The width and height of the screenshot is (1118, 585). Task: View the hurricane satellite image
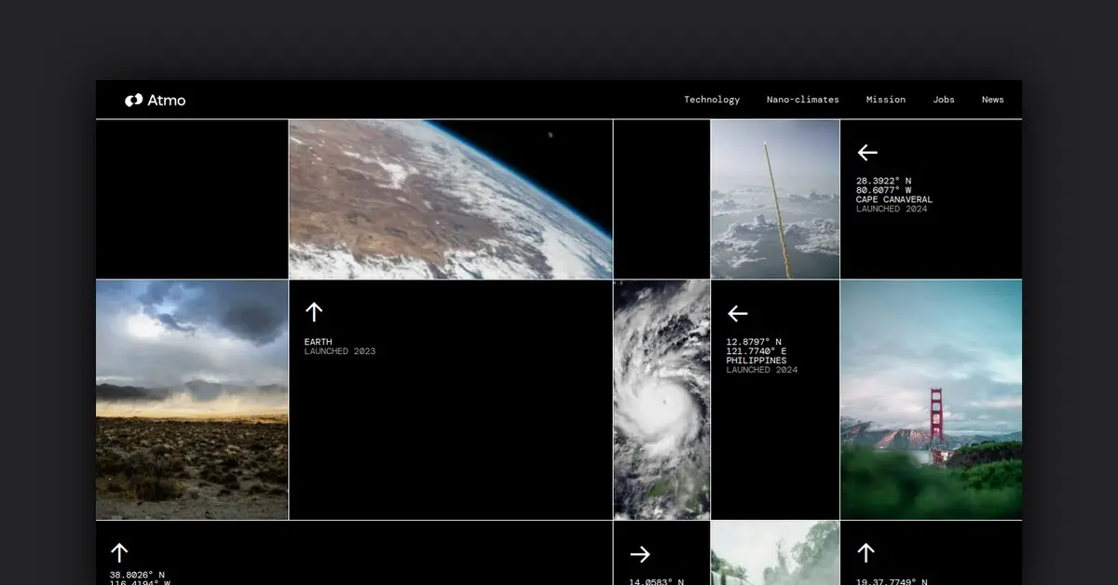pyautogui.click(x=661, y=400)
